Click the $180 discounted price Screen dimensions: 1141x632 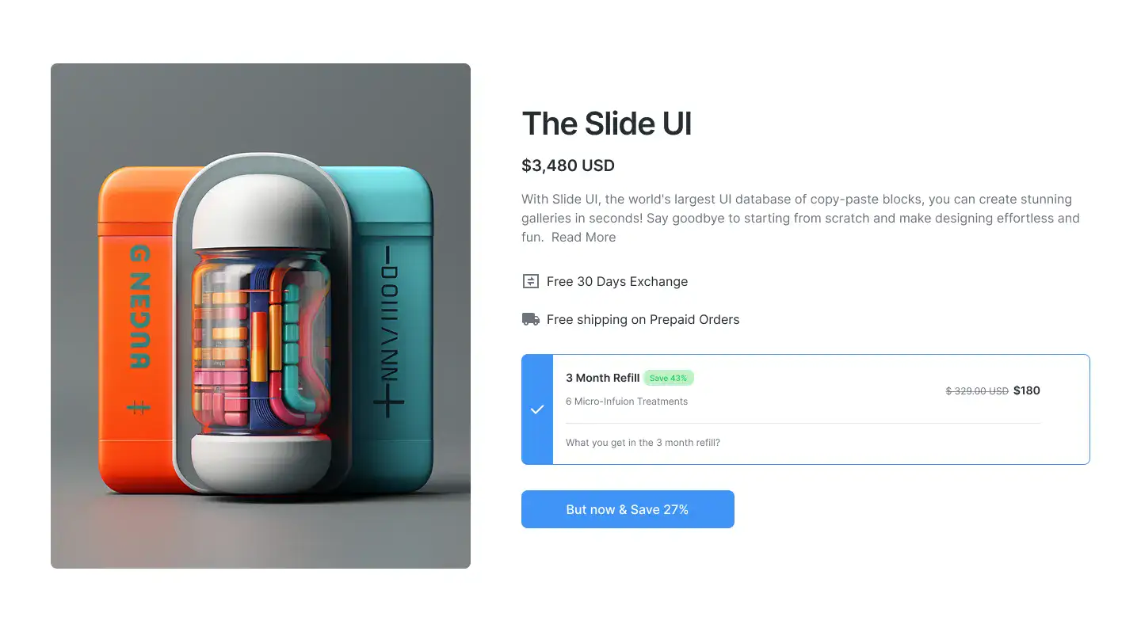pos(1027,390)
